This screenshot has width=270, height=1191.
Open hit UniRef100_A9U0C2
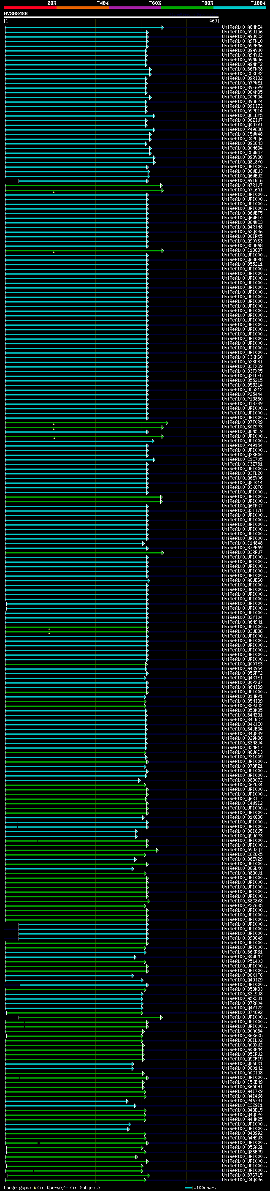pos(242,36)
